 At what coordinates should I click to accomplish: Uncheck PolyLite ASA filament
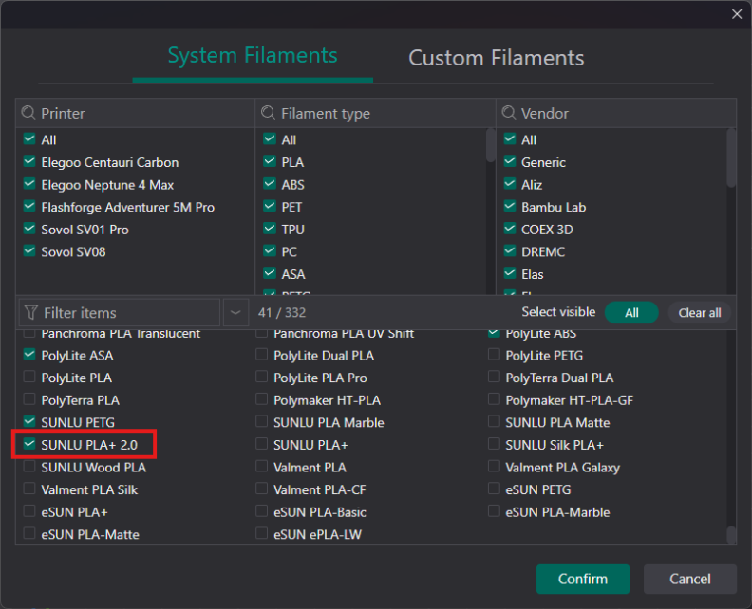[29, 355]
